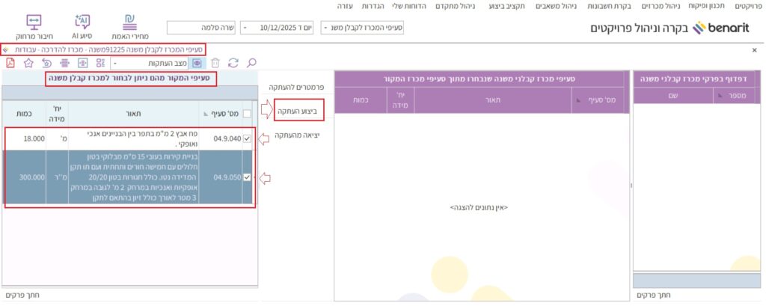Uncheck the checkbox for item 04.9.040
Viewport: 766px width, 306px height.
click(248, 138)
